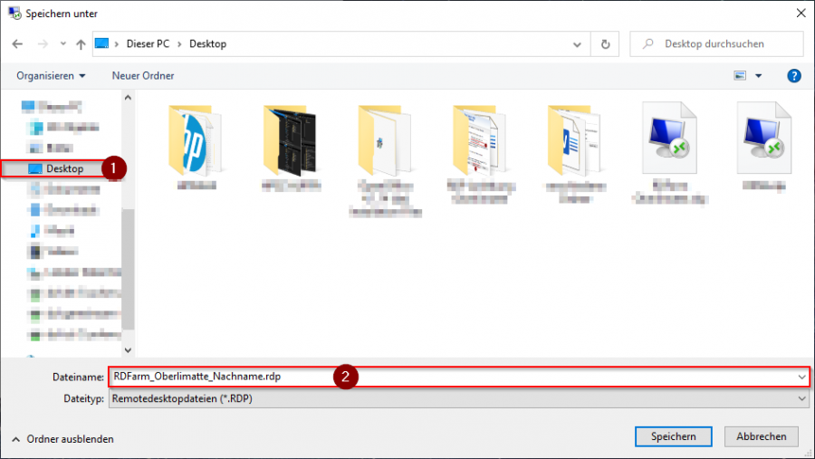Screen dimensions: 815x459
Task: Click Neuer Ordner in the toolbar
Action: click(143, 75)
